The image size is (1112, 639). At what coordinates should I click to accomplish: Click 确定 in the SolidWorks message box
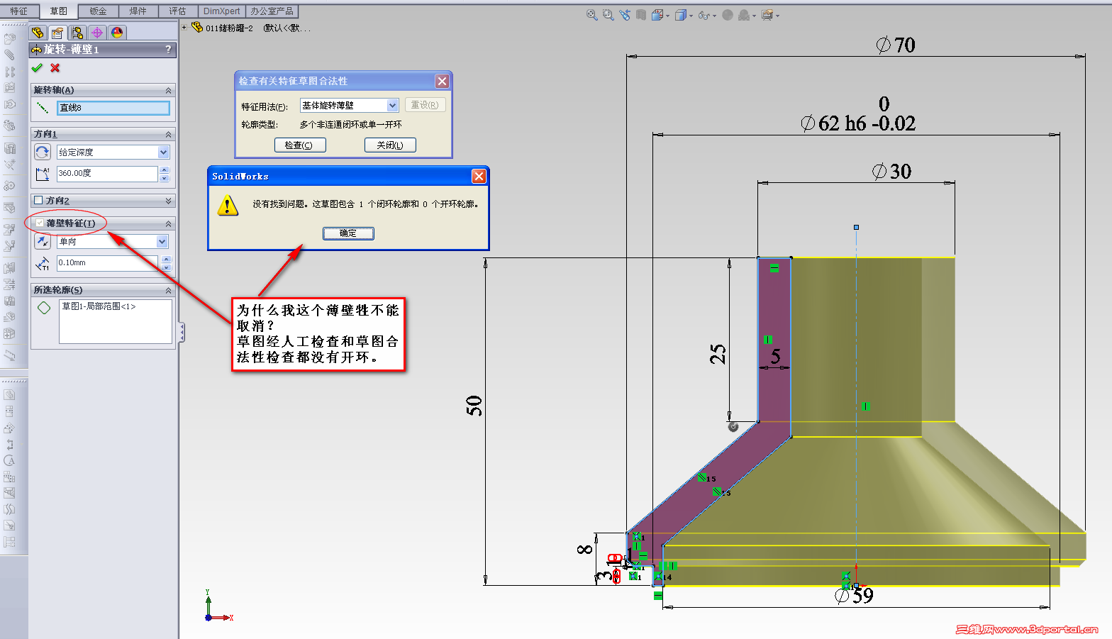point(347,233)
